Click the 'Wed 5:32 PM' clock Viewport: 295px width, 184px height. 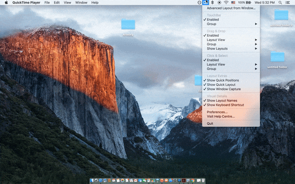coord(265,2)
